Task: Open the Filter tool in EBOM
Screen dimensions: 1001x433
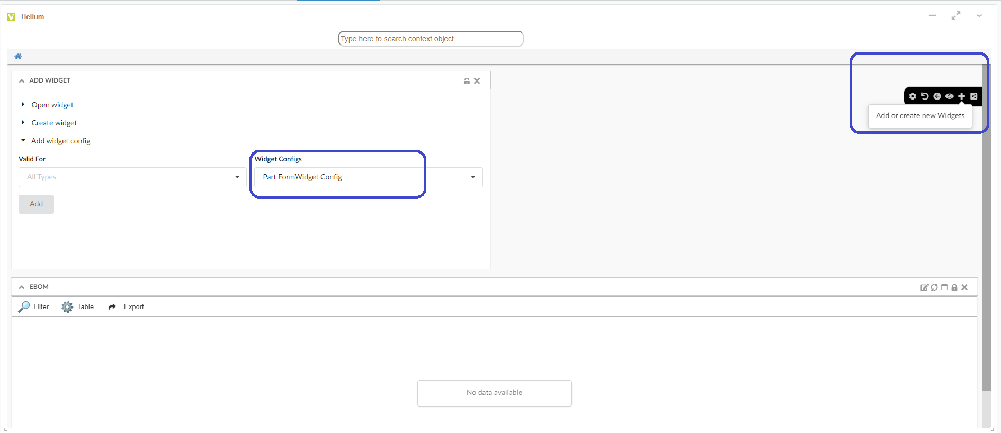Action: click(34, 307)
